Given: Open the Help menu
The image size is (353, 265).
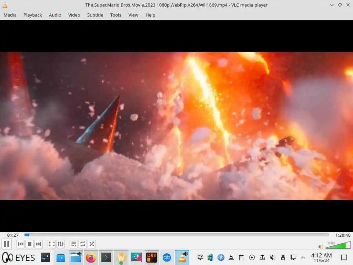Looking at the screenshot, I should (150, 15).
